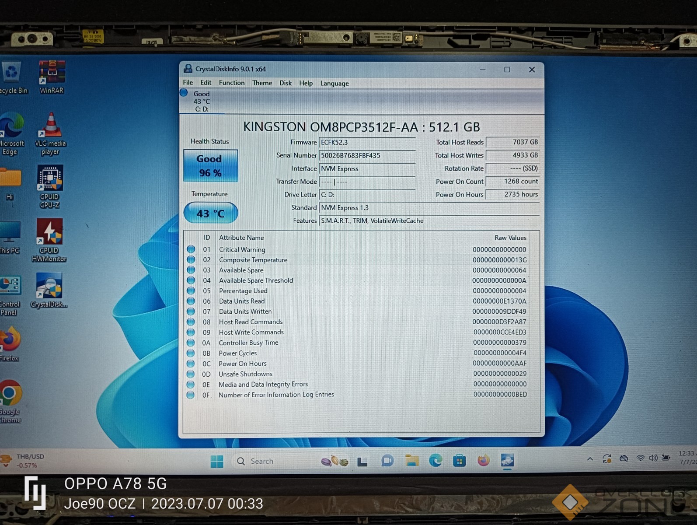The width and height of the screenshot is (697, 525).
Task: Click the status icon of Percentage Used row
Action: pos(191,290)
